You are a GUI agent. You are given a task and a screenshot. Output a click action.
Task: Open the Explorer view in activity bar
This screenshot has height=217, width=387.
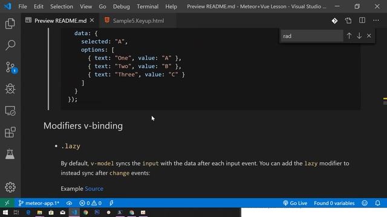pos(10,24)
